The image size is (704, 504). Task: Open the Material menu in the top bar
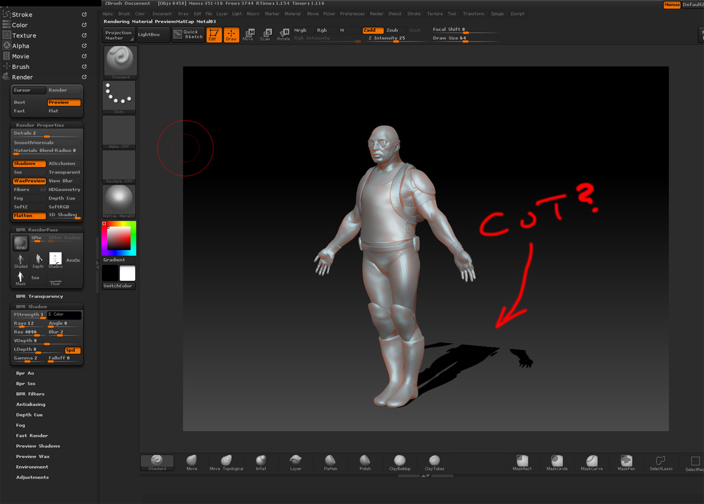(x=292, y=14)
